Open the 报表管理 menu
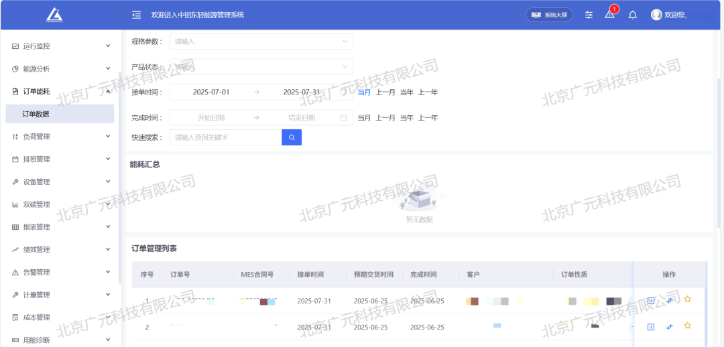The image size is (724, 347). pyautogui.click(x=60, y=227)
